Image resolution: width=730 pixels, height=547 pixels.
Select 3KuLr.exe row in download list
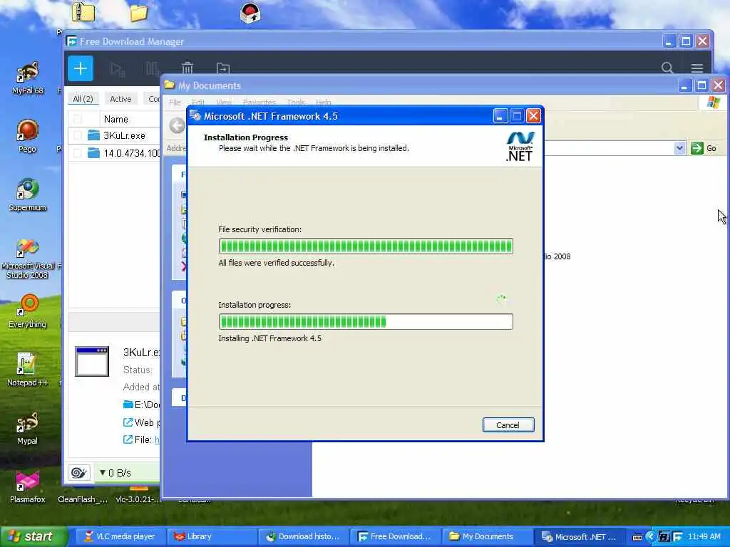coord(114,135)
